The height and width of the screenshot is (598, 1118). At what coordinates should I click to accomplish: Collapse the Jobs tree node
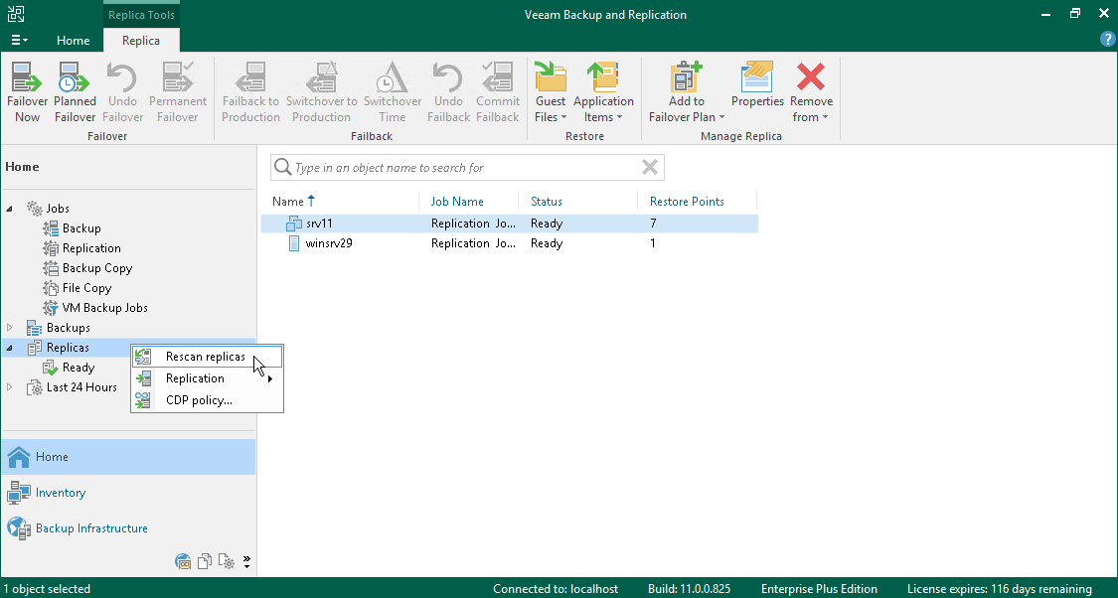click(9, 209)
